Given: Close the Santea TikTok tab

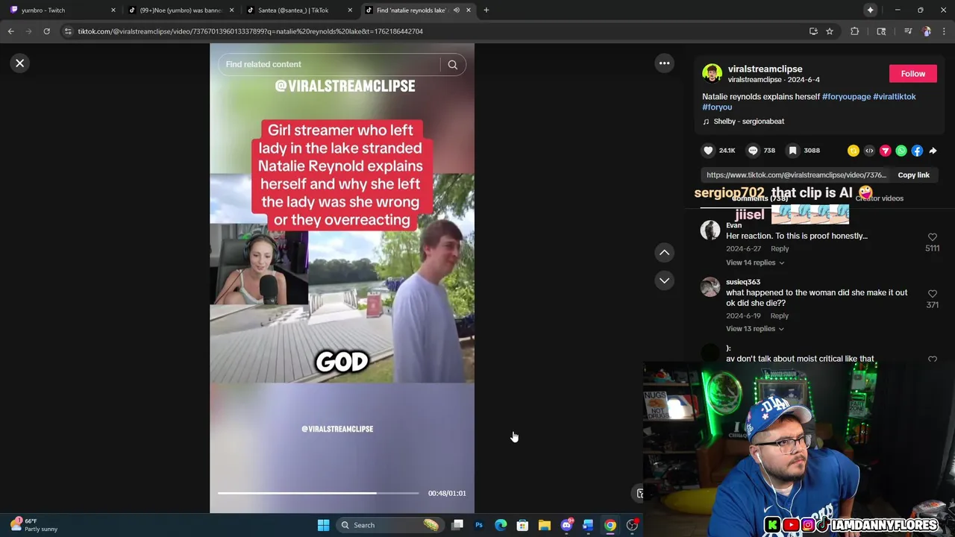Looking at the screenshot, I should coord(350,10).
